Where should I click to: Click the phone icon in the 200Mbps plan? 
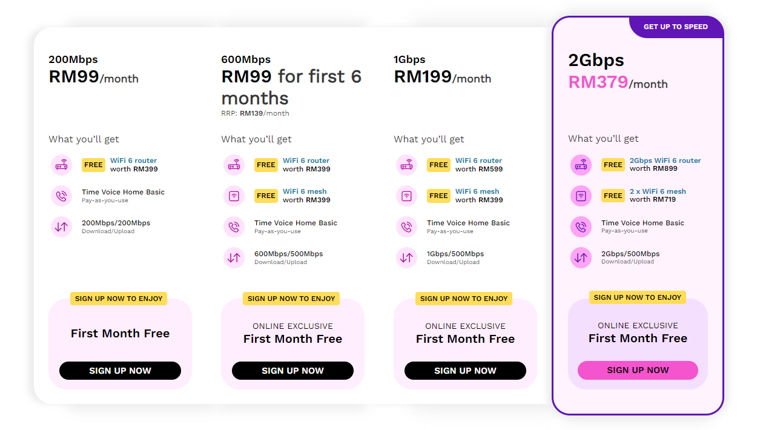(x=61, y=196)
